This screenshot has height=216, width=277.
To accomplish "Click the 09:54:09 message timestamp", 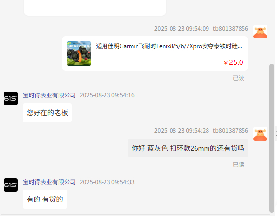I will pos(181,29).
